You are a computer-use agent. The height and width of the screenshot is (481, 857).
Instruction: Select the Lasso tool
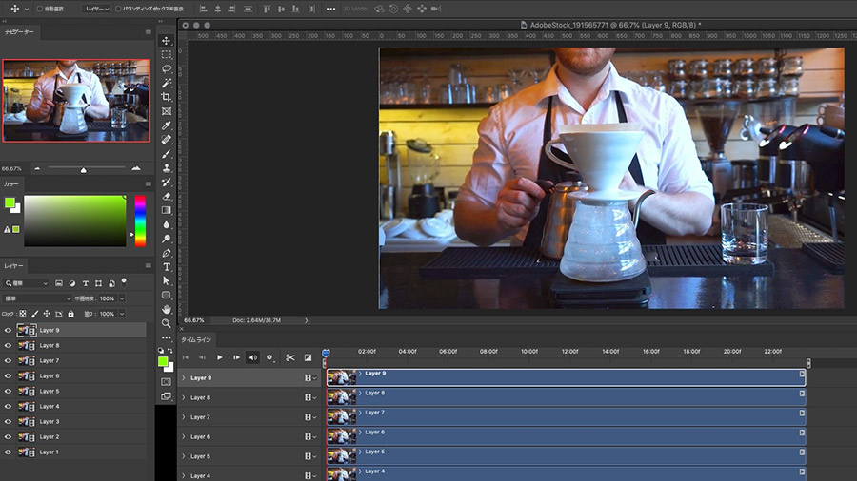[167, 69]
